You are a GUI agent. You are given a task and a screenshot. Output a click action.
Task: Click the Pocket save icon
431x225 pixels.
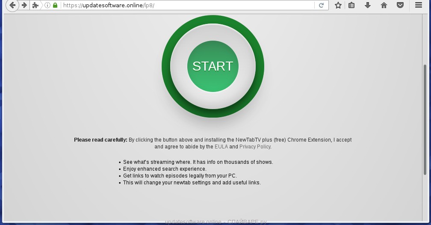(x=400, y=6)
